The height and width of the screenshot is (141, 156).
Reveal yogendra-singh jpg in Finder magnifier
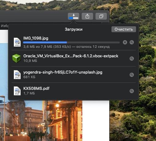pyautogui.click(x=132, y=75)
